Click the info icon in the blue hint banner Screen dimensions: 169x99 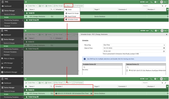[x=85, y=59]
